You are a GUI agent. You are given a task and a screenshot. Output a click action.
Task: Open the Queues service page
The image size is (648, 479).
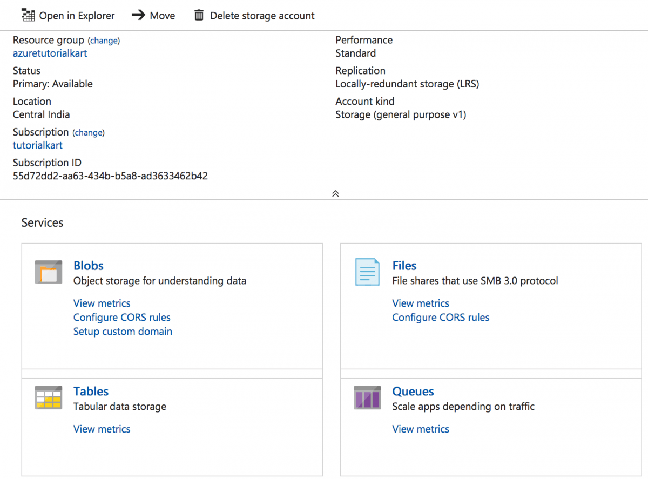(413, 391)
